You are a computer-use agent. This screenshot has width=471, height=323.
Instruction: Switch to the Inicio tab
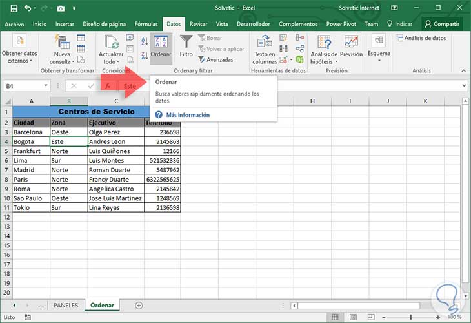(x=39, y=24)
